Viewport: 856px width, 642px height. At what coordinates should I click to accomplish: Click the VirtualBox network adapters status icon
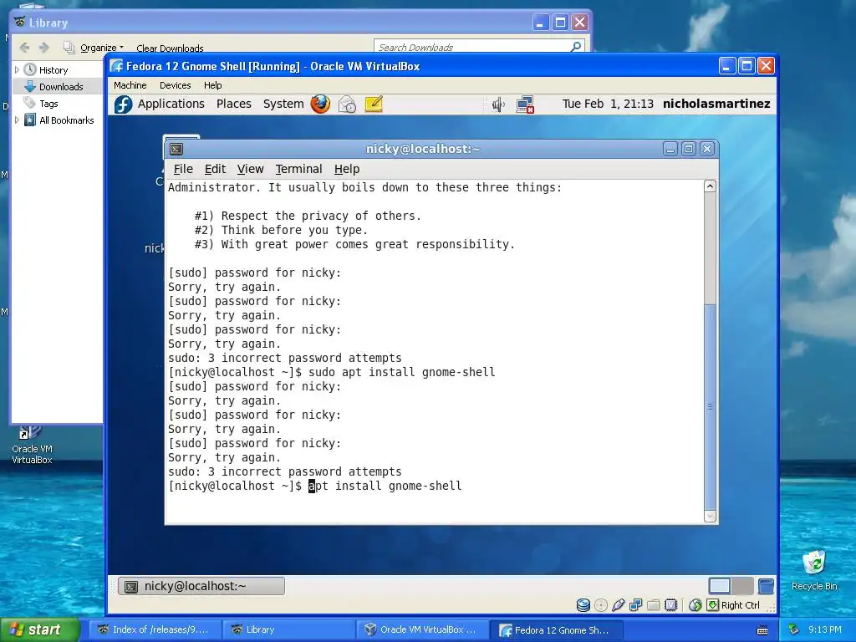(x=635, y=605)
